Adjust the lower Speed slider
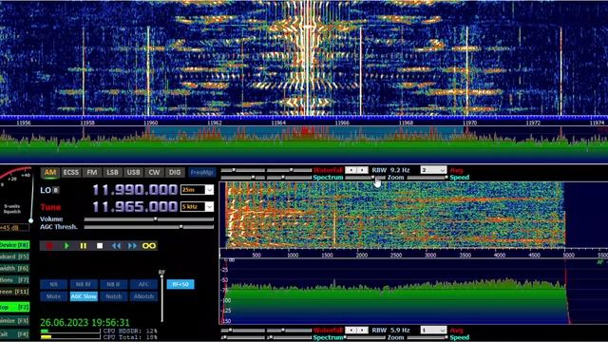 click(427, 338)
